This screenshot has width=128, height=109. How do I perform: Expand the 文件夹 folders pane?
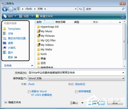pos(32,66)
